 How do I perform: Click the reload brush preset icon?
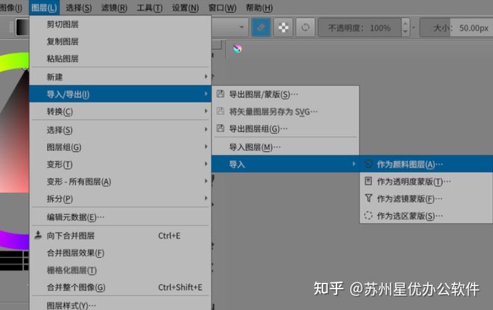(x=306, y=28)
